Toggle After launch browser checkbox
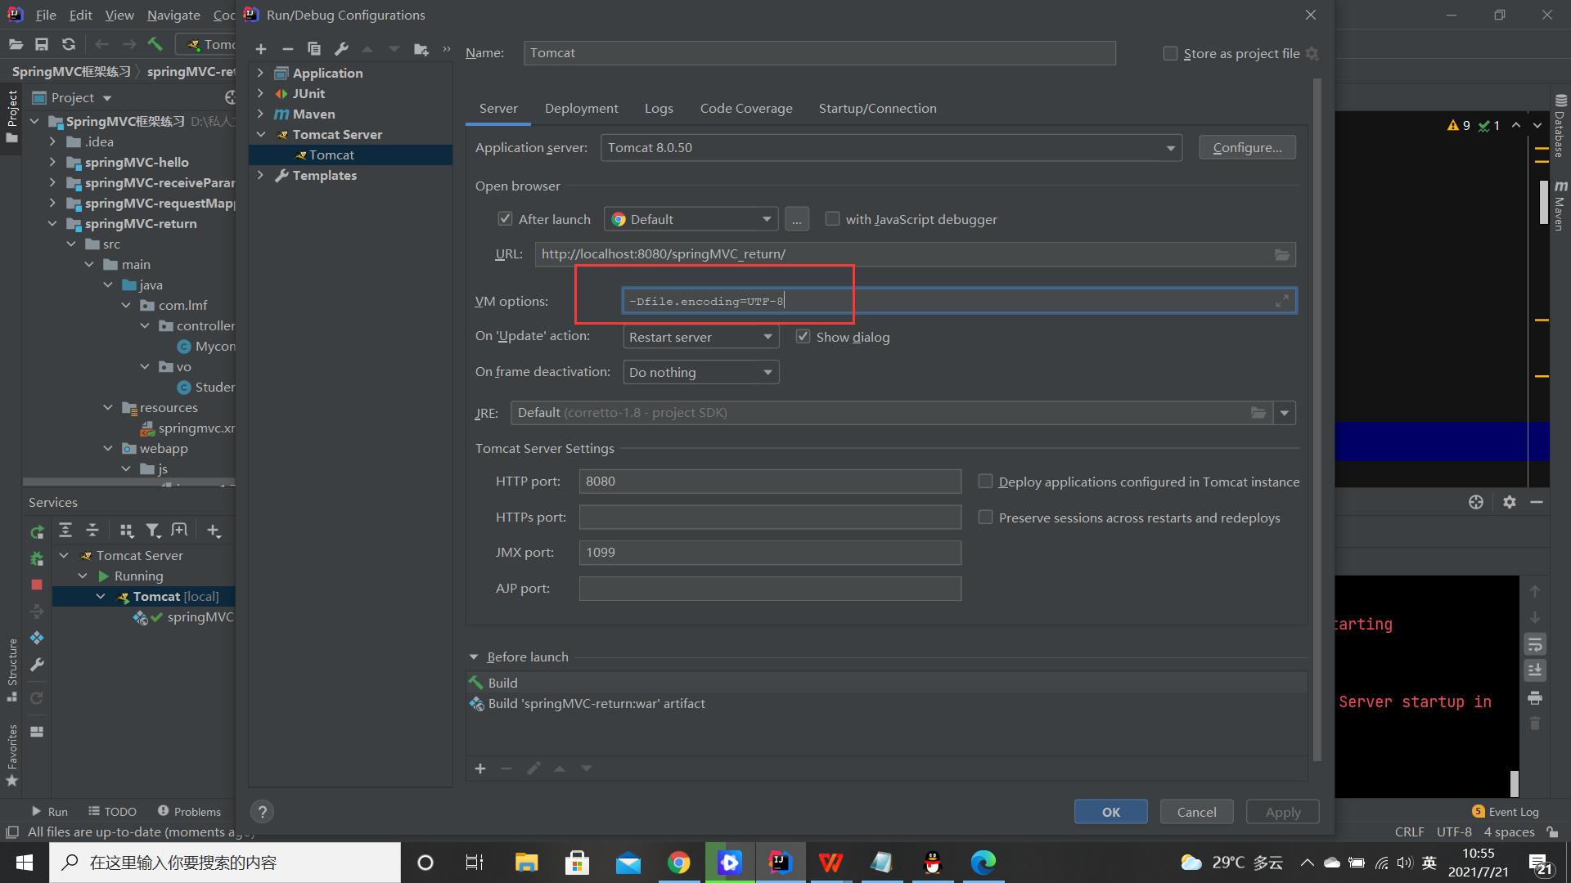1571x883 pixels. (x=503, y=219)
